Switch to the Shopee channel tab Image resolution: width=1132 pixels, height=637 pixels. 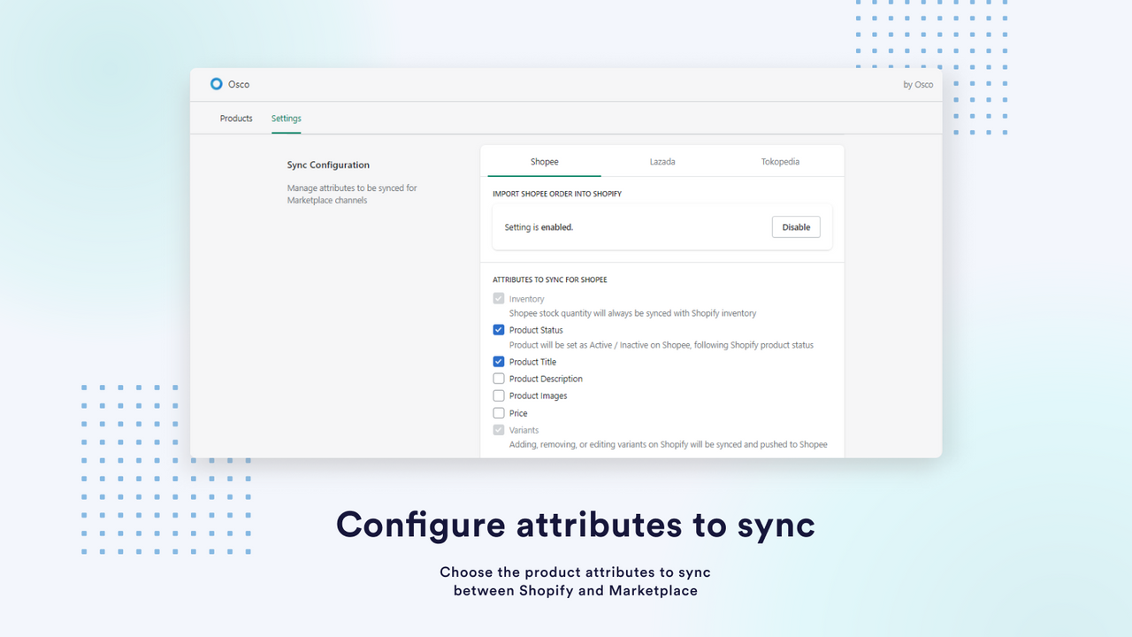[545, 162]
